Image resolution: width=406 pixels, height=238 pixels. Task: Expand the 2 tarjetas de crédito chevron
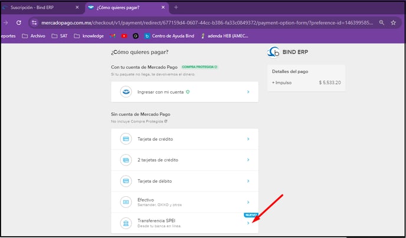[x=248, y=160]
